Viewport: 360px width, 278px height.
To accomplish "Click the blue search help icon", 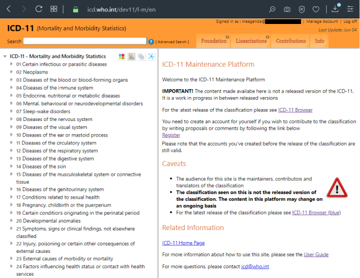I will pyautogui.click(x=151, y=42).
